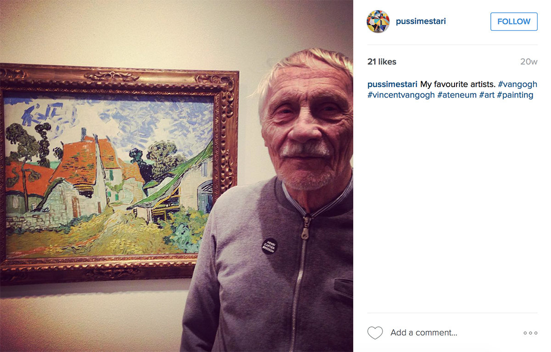Open the #vangogh hashtag

coord(517,84)
